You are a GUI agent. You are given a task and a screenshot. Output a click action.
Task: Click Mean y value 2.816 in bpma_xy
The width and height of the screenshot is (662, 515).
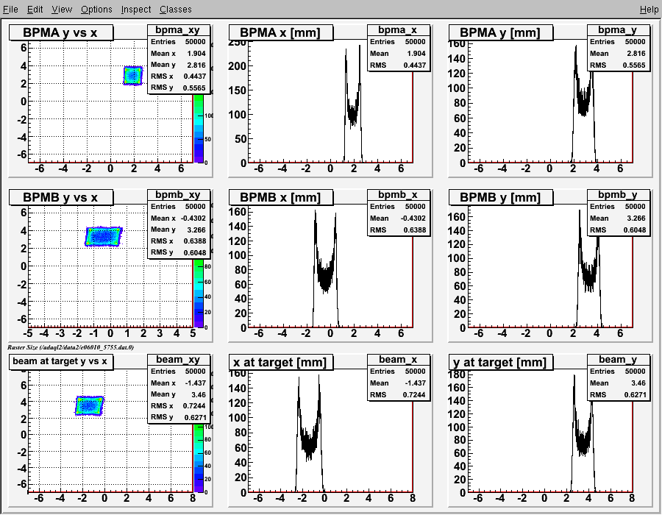(196, 65)
